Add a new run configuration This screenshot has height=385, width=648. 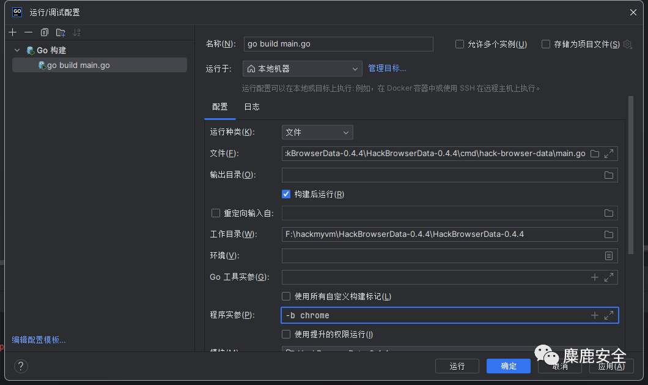point(12,32)
